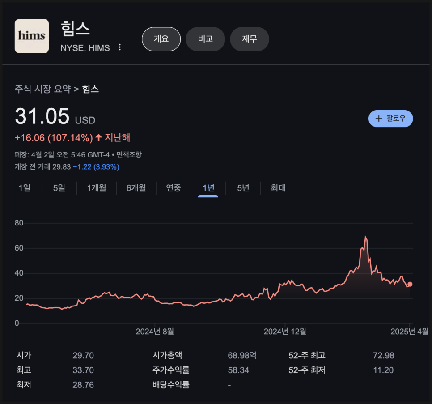Click the 개장 전 거래 29.83 text
The width and height of the screenshot is (432, 404).
pos(42,167)
